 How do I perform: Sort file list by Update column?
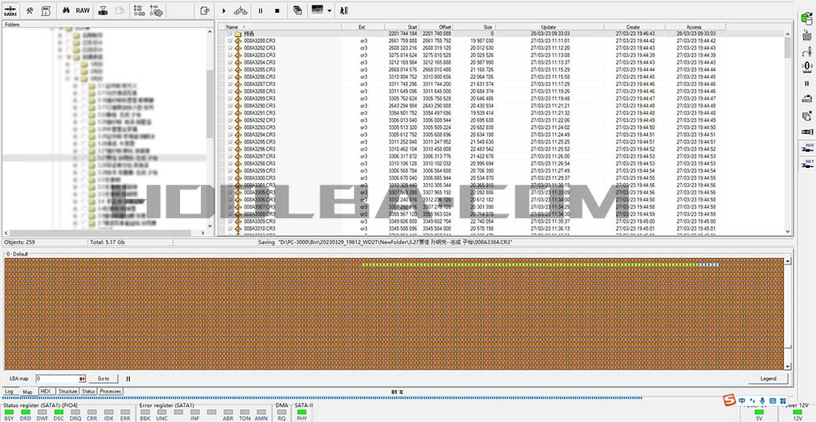tap(549, 27)
